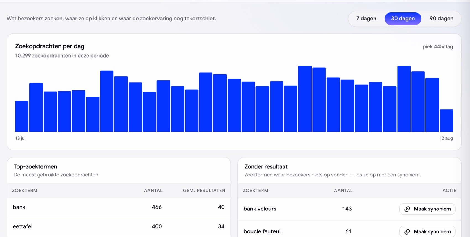Create synonym for bank velours
Viewport: 470px width, 237px height.
tap(427, 209)
